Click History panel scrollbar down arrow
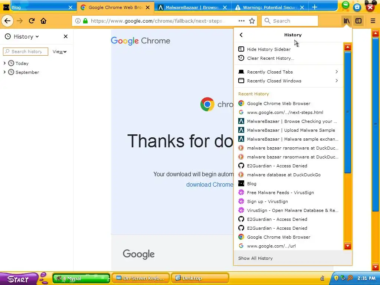Image resolution: width=380 pixels, height=285 pixels. [348, 246]
